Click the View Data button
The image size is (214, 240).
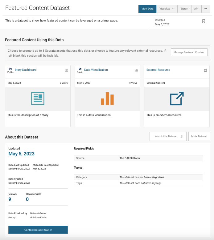(x=147, y=9)
